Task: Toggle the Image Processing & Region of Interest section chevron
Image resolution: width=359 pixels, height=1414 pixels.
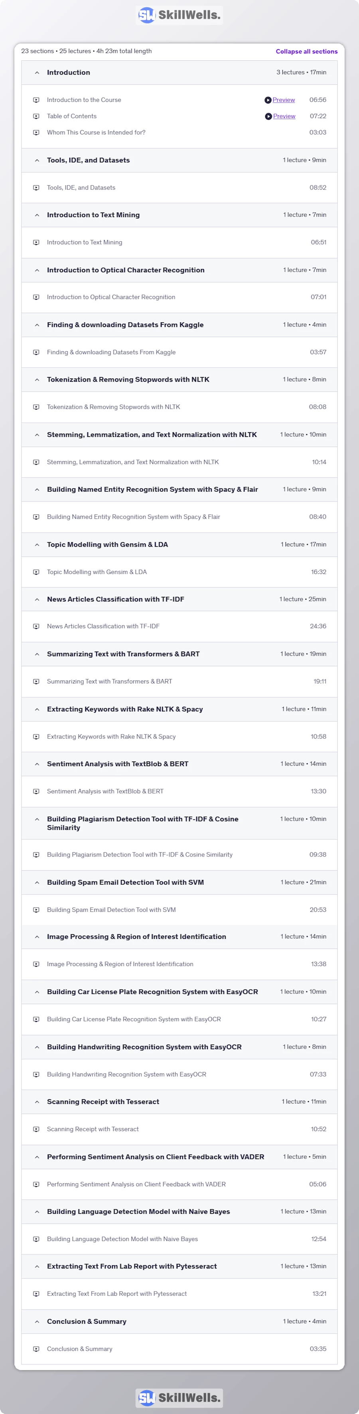Action: [x=37, y=937]
